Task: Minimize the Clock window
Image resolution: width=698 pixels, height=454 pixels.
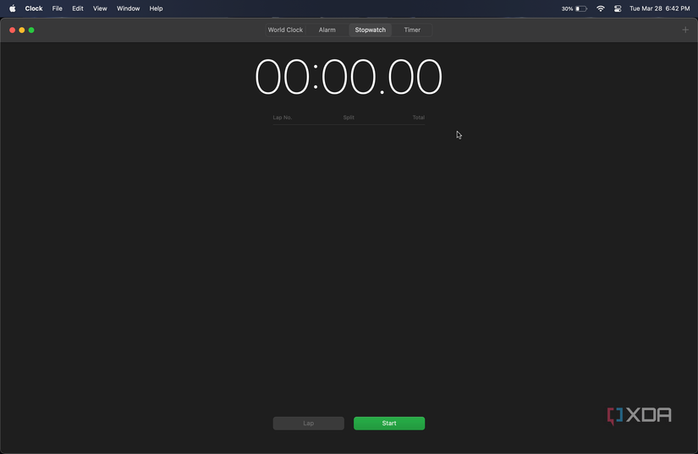Action: tap(22, 30)
